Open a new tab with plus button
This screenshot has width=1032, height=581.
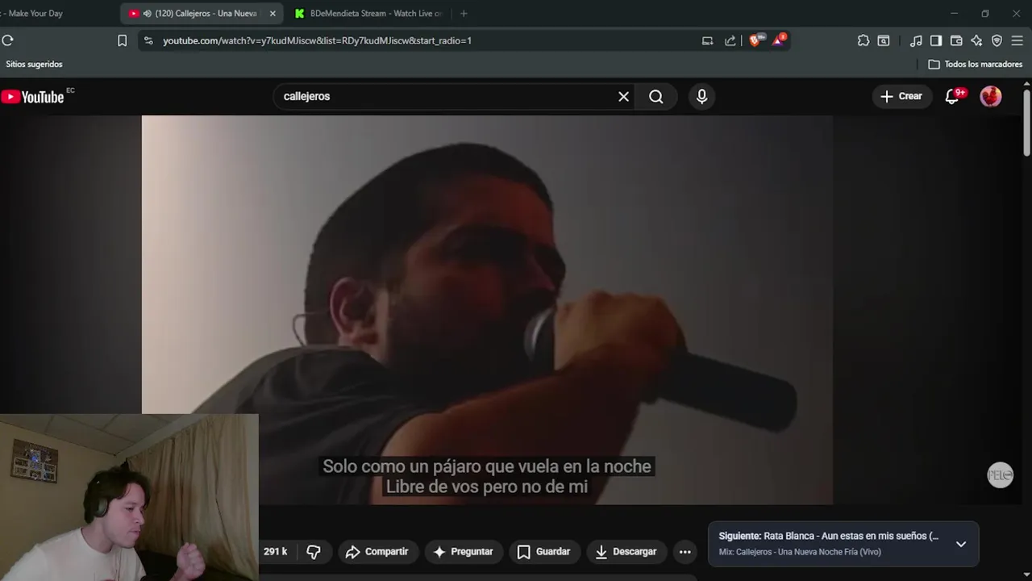click(x=464, y=14)
